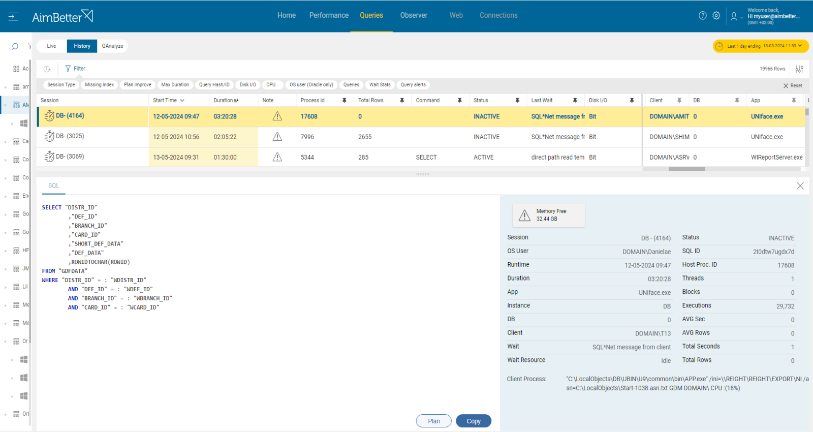Expand the JM tree node in sidebar

(6, 269)
